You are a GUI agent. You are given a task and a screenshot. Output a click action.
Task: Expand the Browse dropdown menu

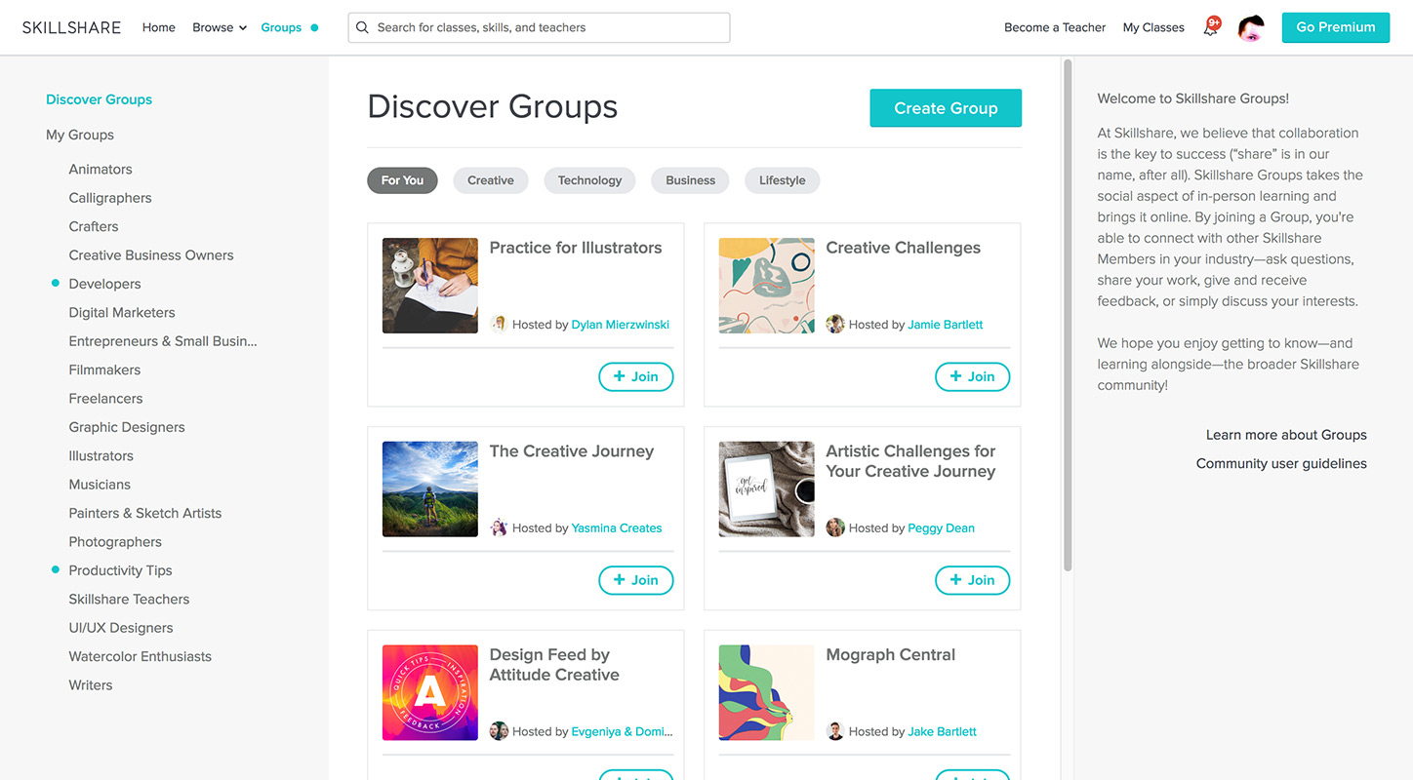click(x=219, y=27)
